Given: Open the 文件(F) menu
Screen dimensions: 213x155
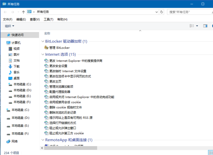Looking at the screenshot, I should tap(7, 20).
